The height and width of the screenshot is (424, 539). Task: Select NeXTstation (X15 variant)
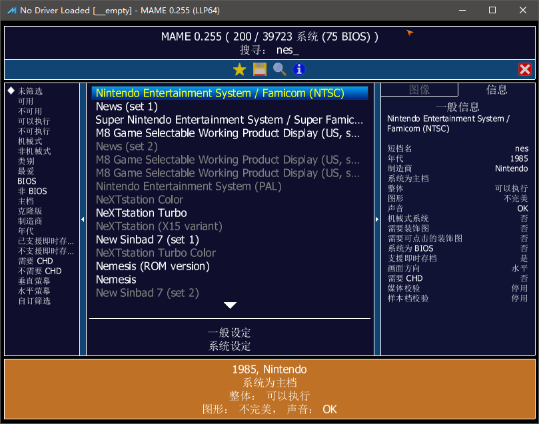click(x=230, y=226)
